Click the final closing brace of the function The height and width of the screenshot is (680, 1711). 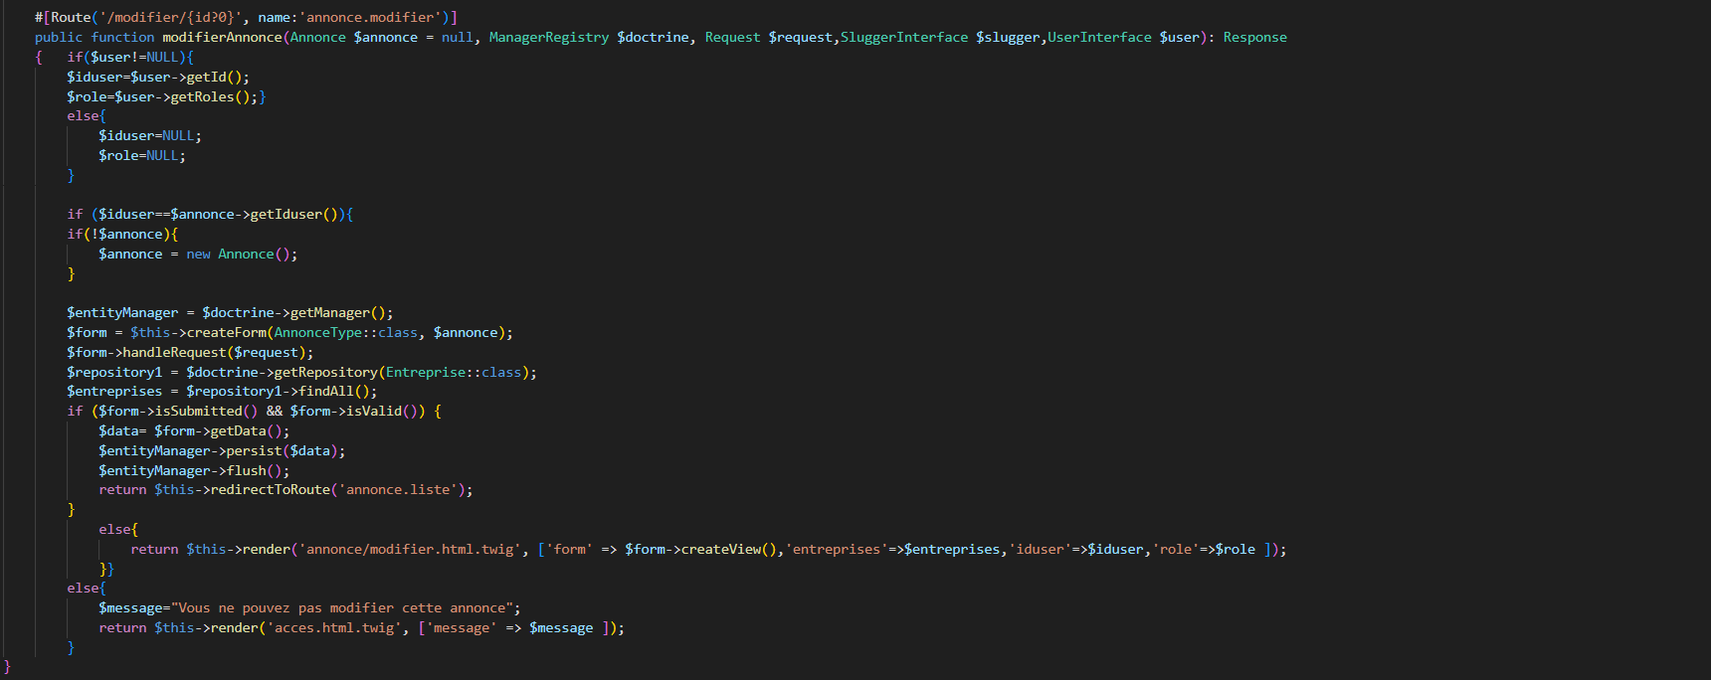[7, 666]
